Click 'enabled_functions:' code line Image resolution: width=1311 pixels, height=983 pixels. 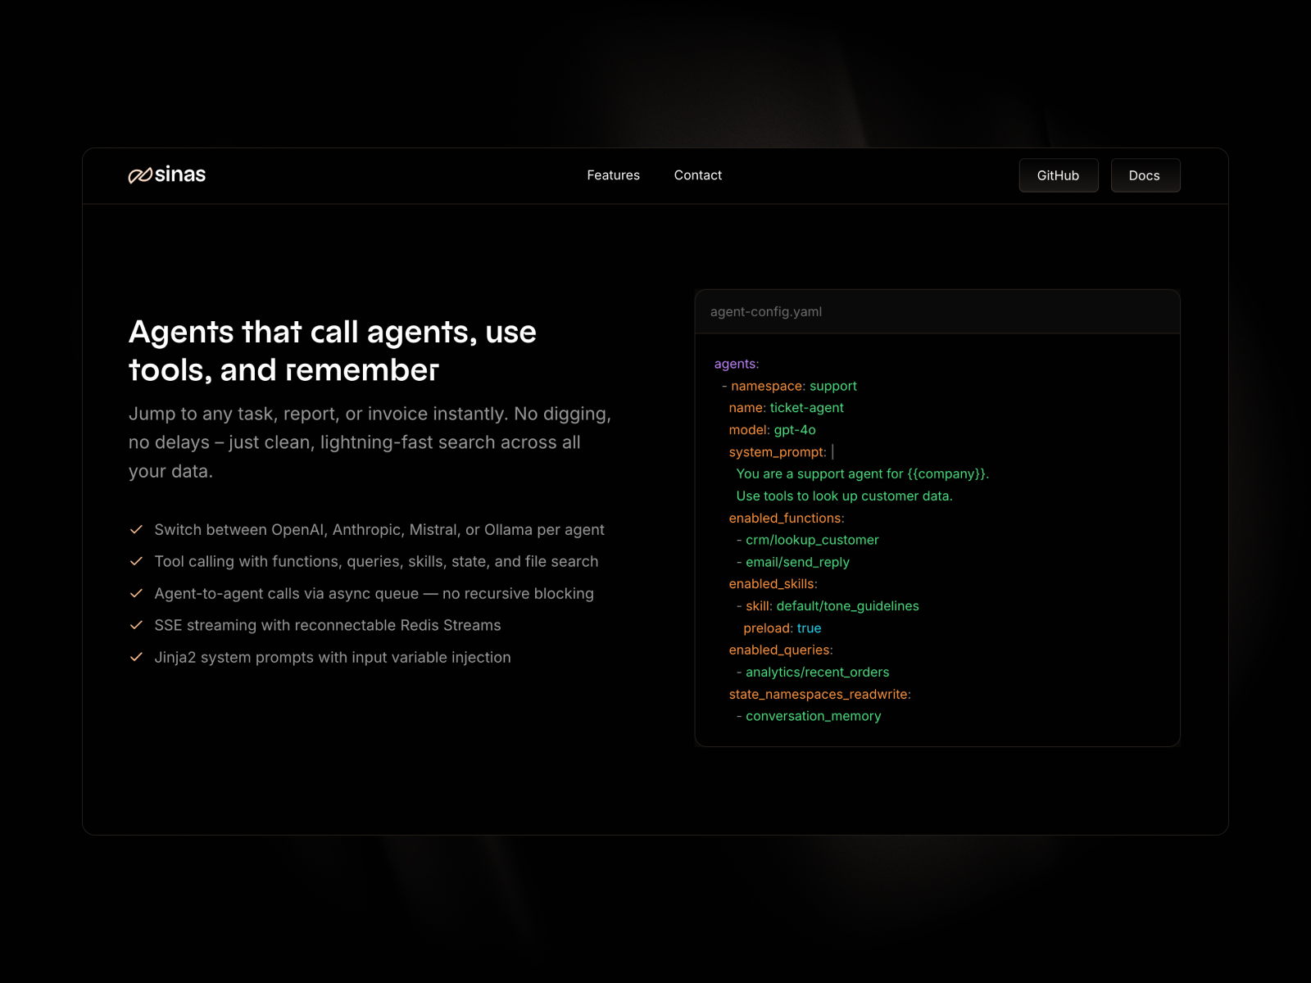787,519
